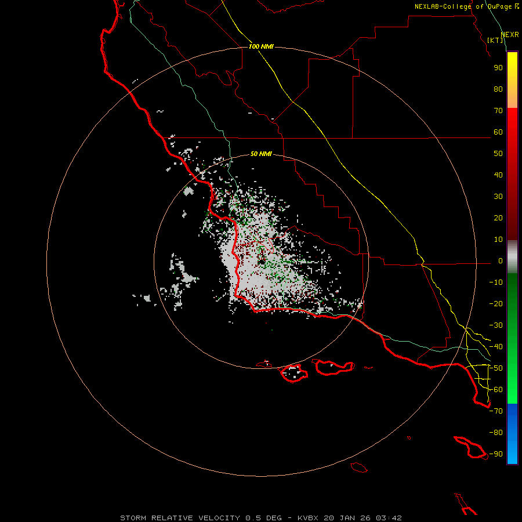
Task: Click the -60 value on velocity scale
Action: click(x=496, y=390)
